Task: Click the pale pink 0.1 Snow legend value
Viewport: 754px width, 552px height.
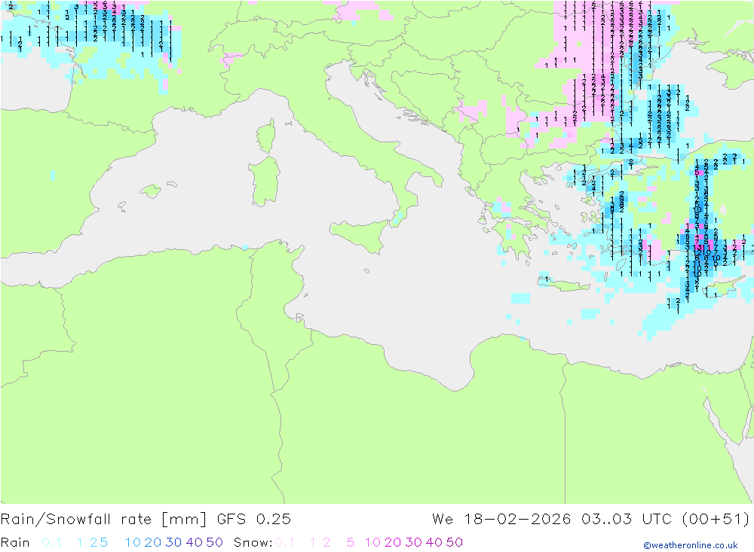Action: click(284, 542)
